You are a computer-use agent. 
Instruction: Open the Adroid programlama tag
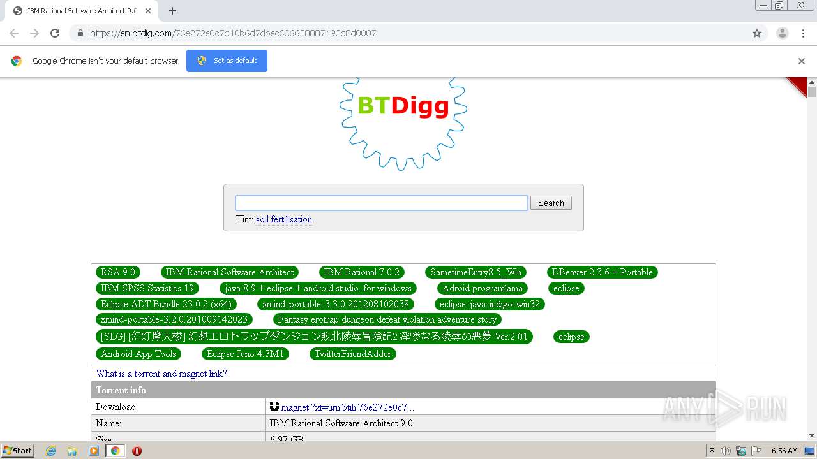(483, 288)
